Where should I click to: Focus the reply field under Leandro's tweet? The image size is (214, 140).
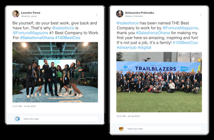pos(60,119)
